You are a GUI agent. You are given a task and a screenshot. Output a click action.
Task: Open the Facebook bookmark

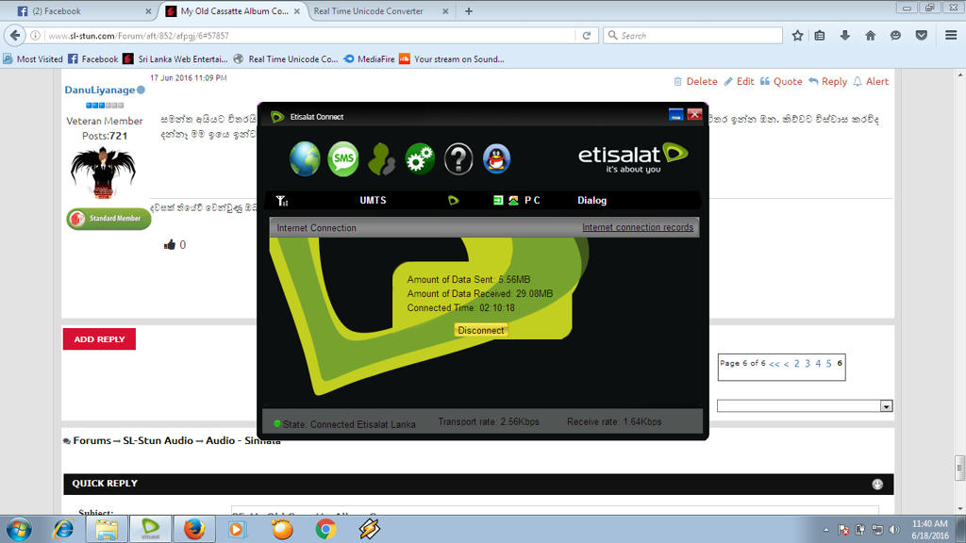[93, 59]
